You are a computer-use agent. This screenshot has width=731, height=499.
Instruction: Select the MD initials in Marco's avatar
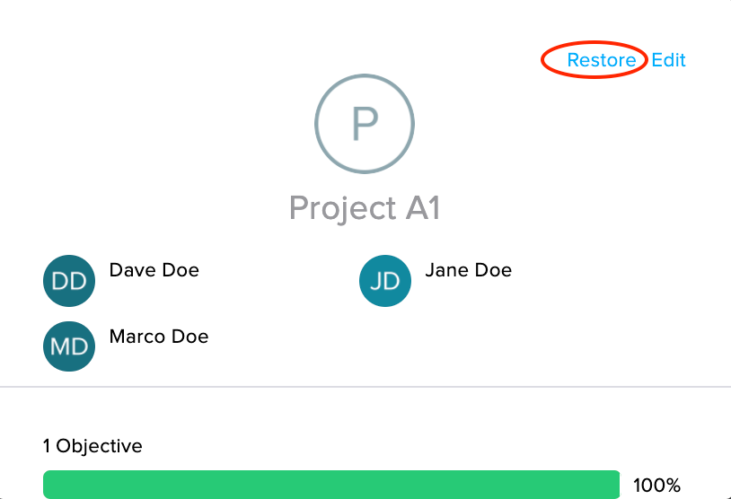point(69,346)
